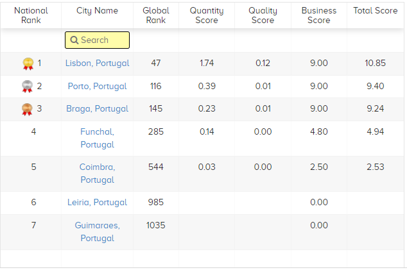This screenshot has width=407, height=270.
Task: Select the Guimaraes, Portugal link
Action: pos(97,232)
